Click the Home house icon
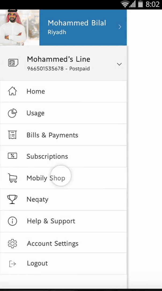This screenshot has width=162, height=291. (x=12, y=91)
